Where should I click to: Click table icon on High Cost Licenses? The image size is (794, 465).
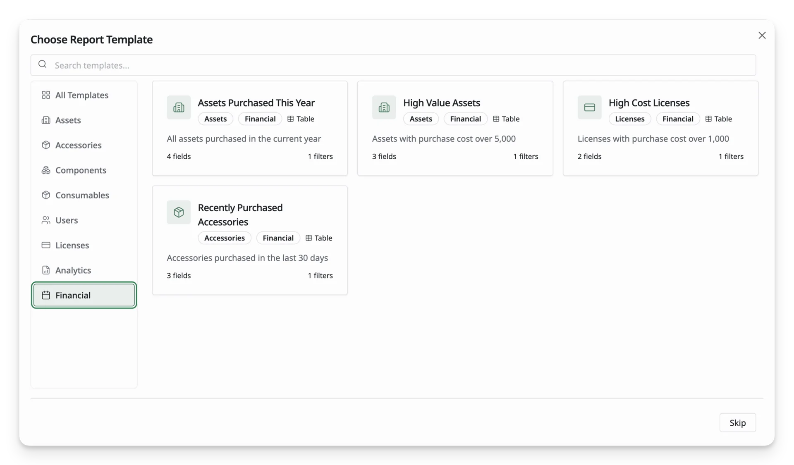coord(708,119)
